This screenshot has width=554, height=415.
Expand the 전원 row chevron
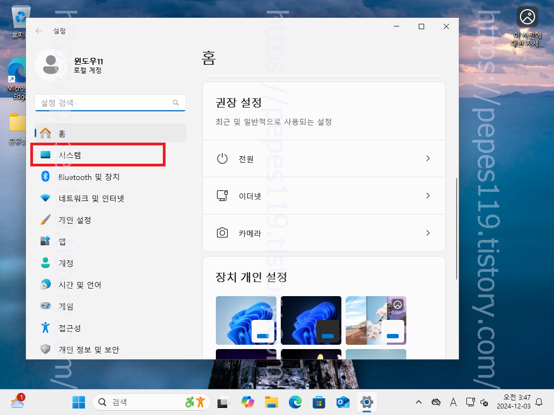428,158
